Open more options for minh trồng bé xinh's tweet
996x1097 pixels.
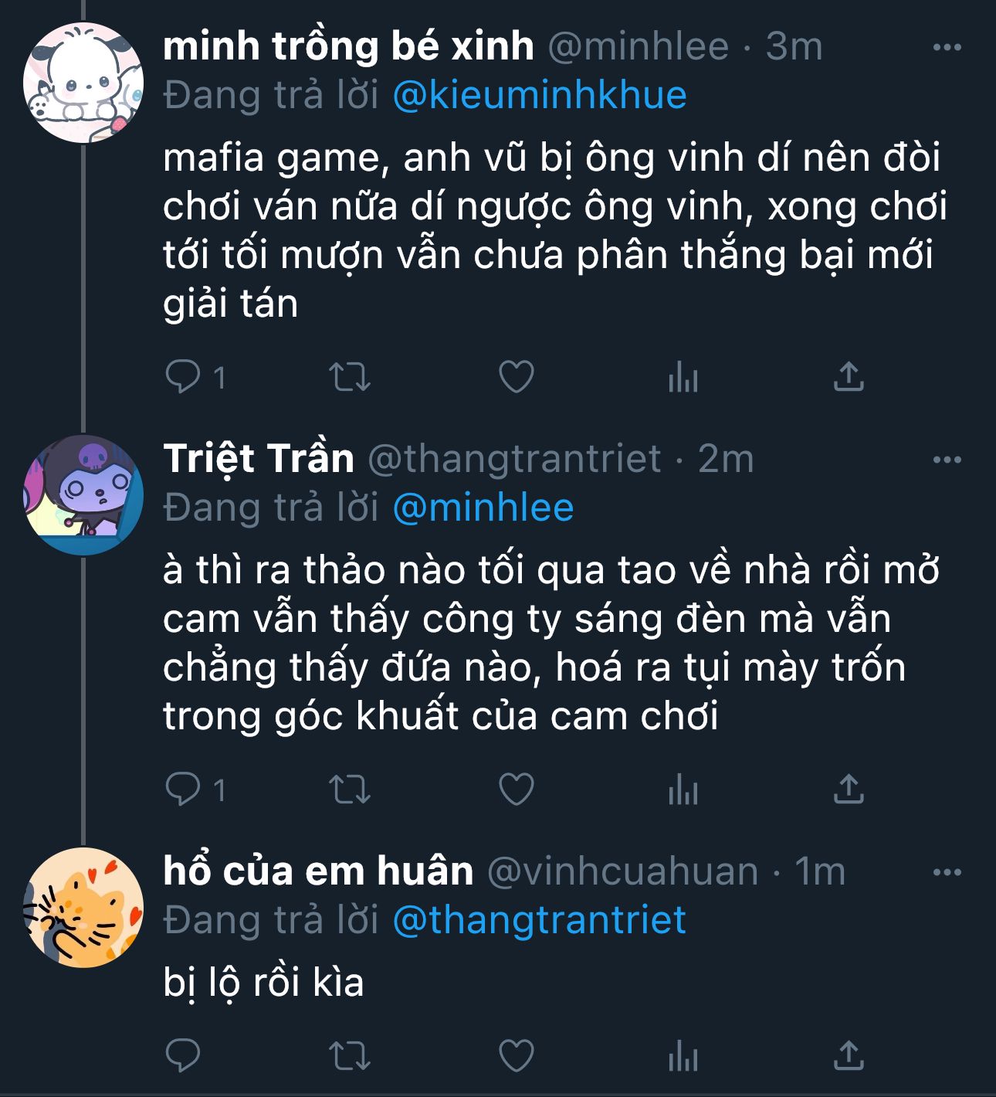947,48
